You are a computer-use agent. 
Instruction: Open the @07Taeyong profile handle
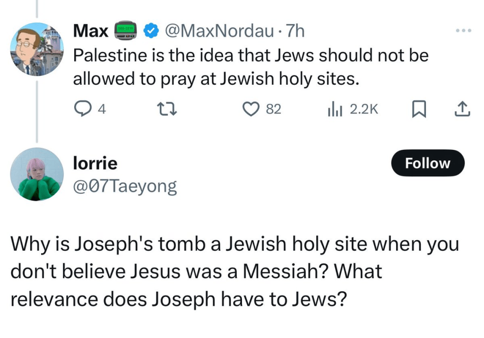125,186
